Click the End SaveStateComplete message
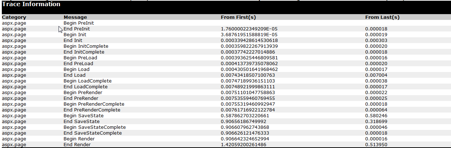Viewport: 451px width, 148px height. 93,133
